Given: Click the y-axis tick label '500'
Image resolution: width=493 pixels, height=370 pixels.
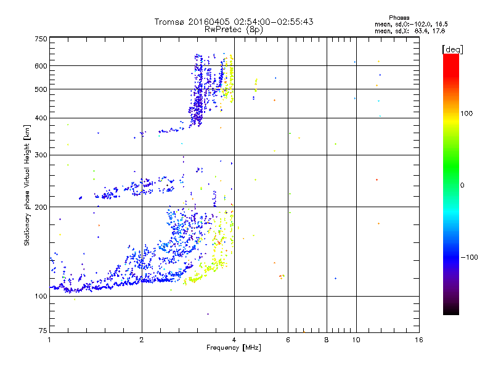Looking at the screenshot, I should (41, 89).
